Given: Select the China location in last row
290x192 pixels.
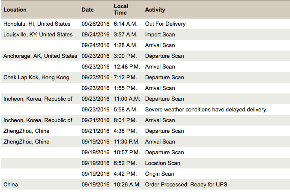Looking at the screenshot, I should click(11, 185).
